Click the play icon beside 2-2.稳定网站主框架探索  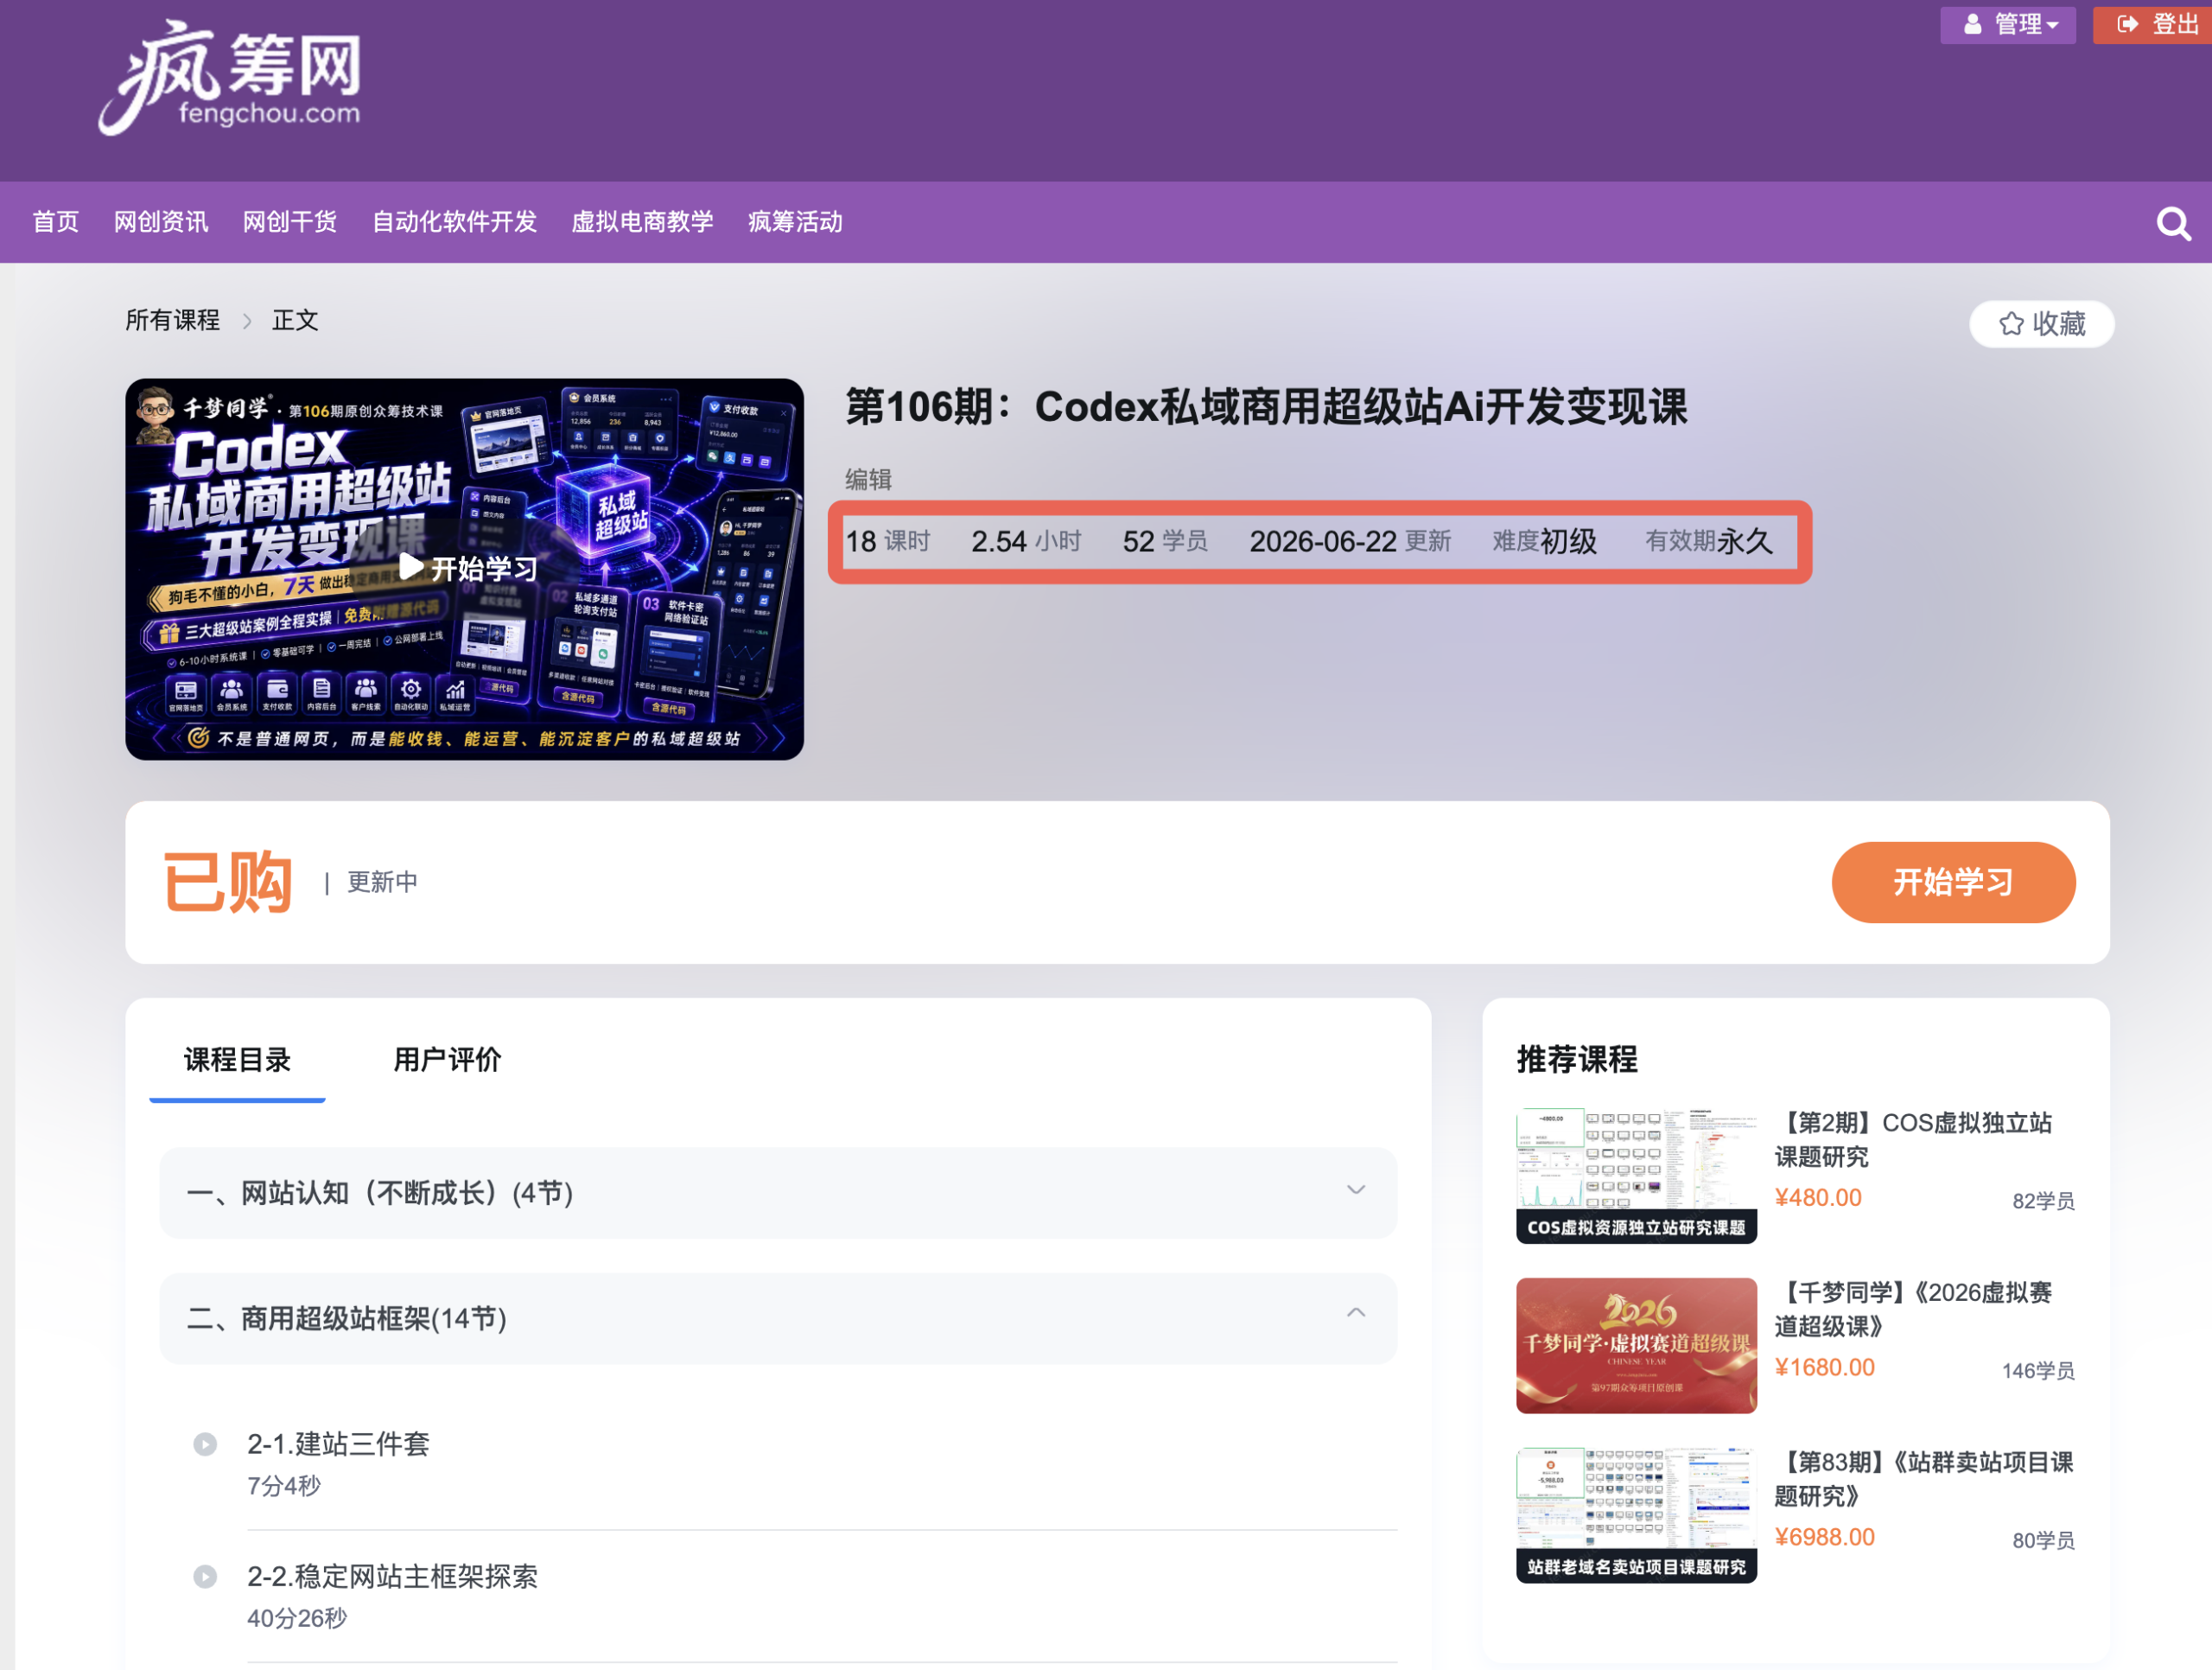(x=205, y=1577)
